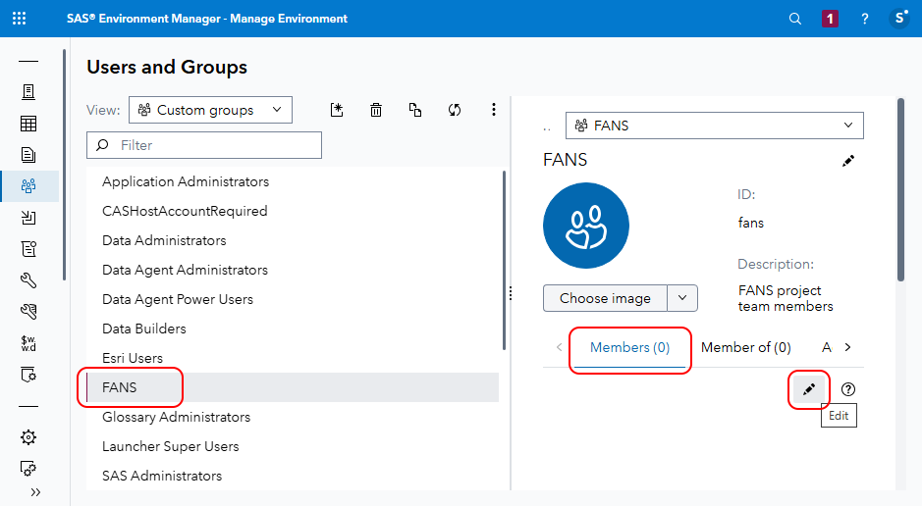Open Choose image split-button arrow
Screen dimensions: 922x506
point(682,298)
